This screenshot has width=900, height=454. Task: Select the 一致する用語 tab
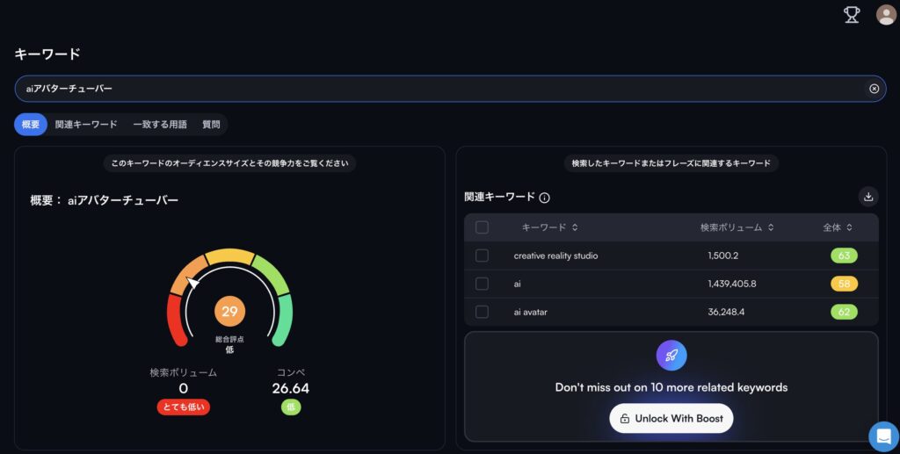[x=160, y=125]
